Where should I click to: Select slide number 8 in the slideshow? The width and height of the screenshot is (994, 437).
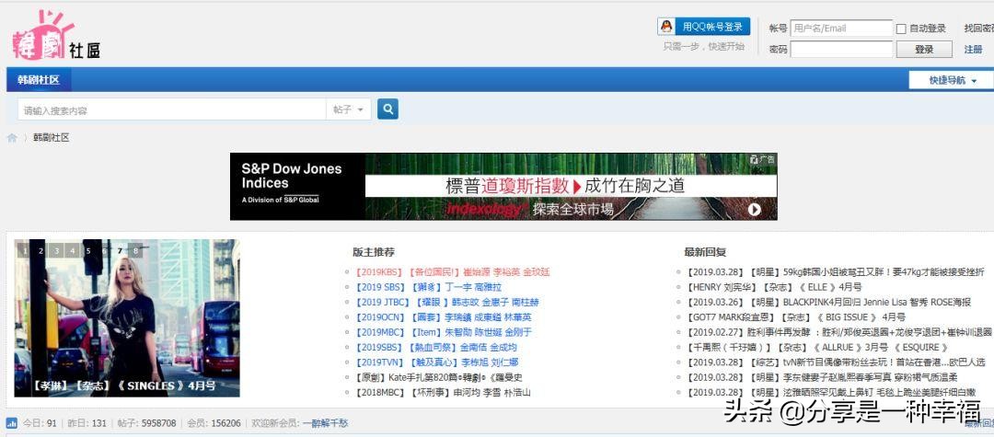tap(135, 250)
